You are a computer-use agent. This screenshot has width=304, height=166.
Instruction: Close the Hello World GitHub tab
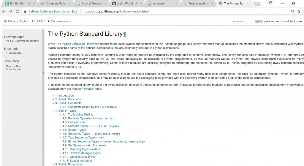tap(141, 4)
